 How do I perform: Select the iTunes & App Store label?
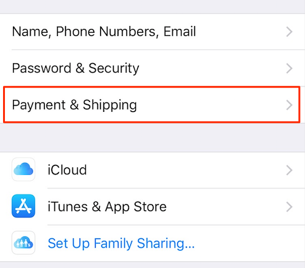pyautogui.click(x=107, y=207)
